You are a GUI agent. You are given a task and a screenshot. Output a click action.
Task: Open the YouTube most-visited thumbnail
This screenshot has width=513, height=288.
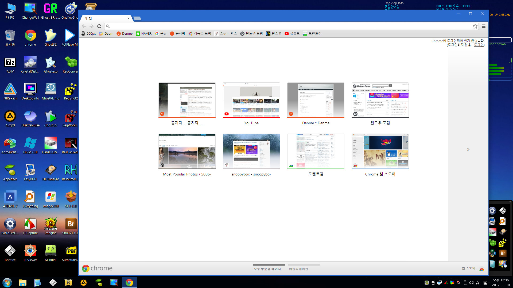(x=251, y=100)
